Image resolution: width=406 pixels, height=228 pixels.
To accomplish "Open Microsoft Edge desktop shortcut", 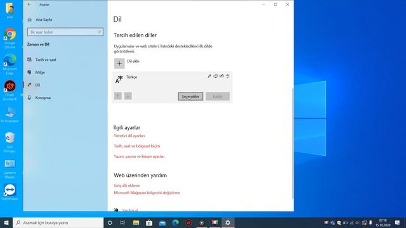I will pos(10,64).
